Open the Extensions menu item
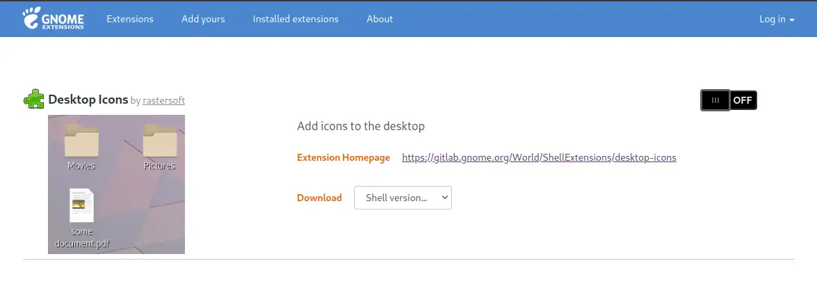817x293 pixels. coord(130,19)
